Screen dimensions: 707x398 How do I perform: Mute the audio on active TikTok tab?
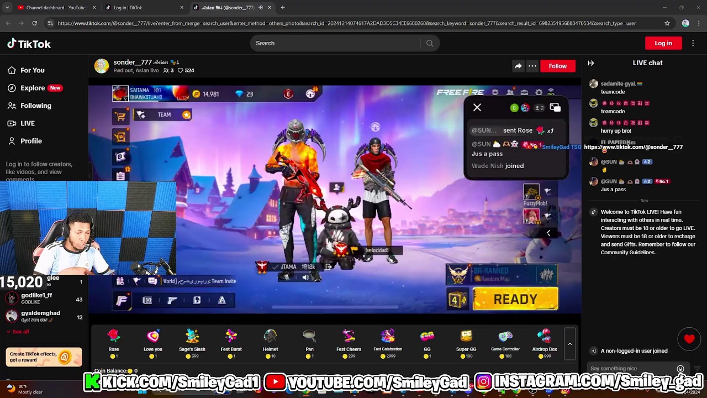(x=260, y=8)
